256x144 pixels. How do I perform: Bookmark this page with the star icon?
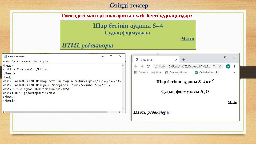[221, 66]
